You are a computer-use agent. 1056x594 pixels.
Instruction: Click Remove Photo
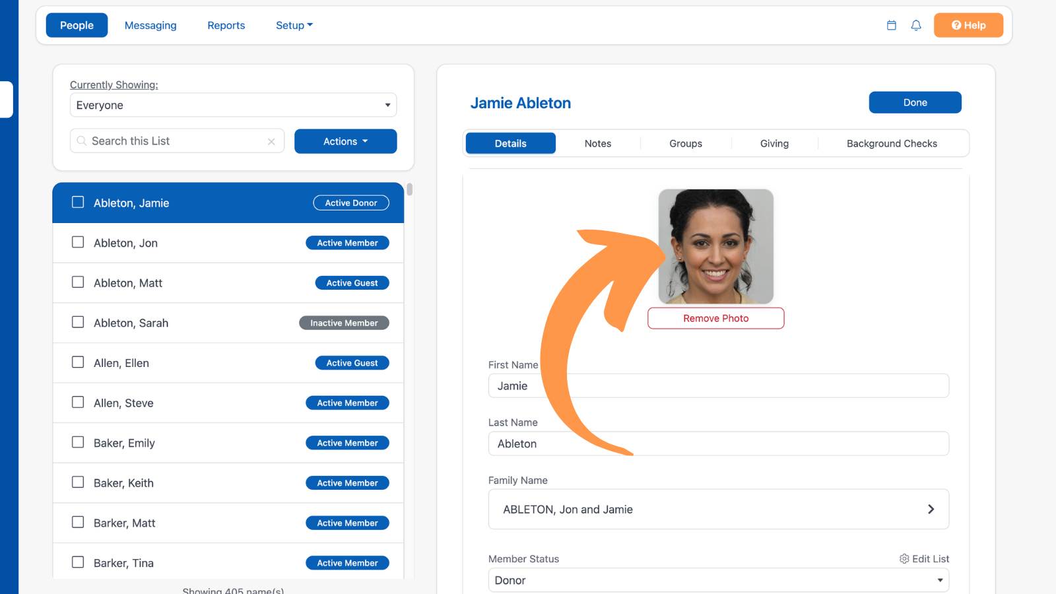pos(716,318)
